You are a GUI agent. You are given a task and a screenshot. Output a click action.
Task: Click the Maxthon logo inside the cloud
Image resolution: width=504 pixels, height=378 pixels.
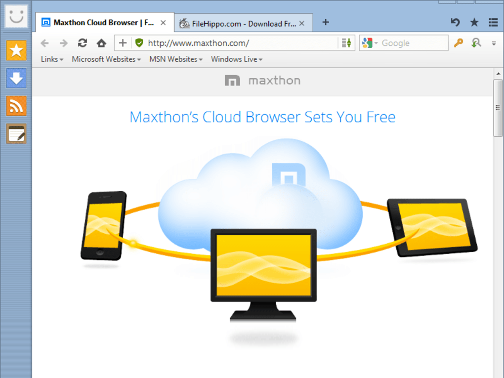[x=289, y=175]
